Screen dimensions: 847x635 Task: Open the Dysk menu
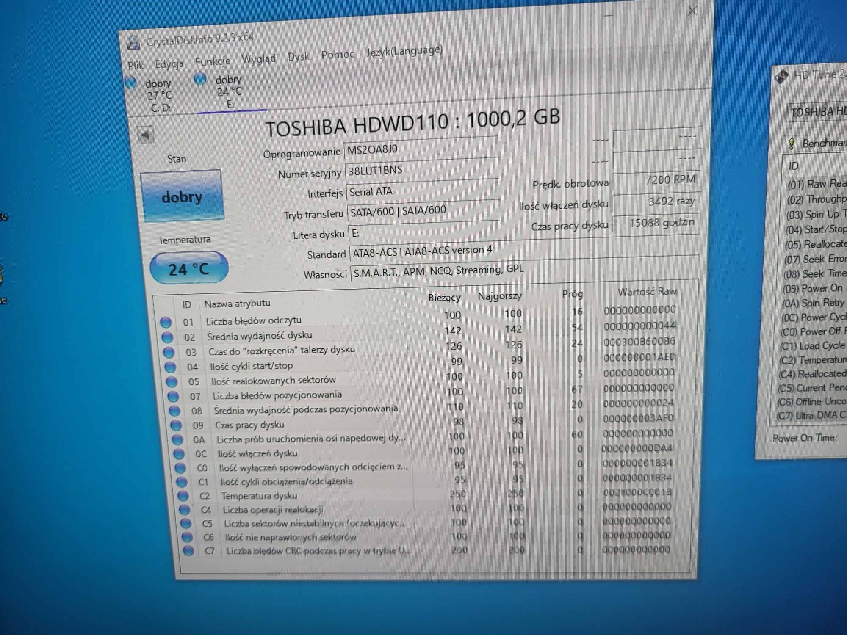[299, 56]
